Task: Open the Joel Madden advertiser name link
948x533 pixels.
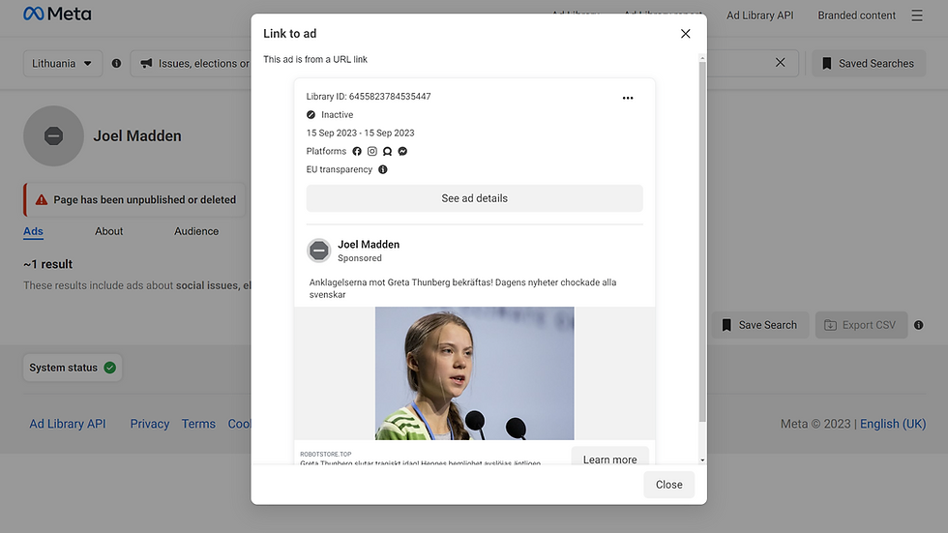Action: 369,244
